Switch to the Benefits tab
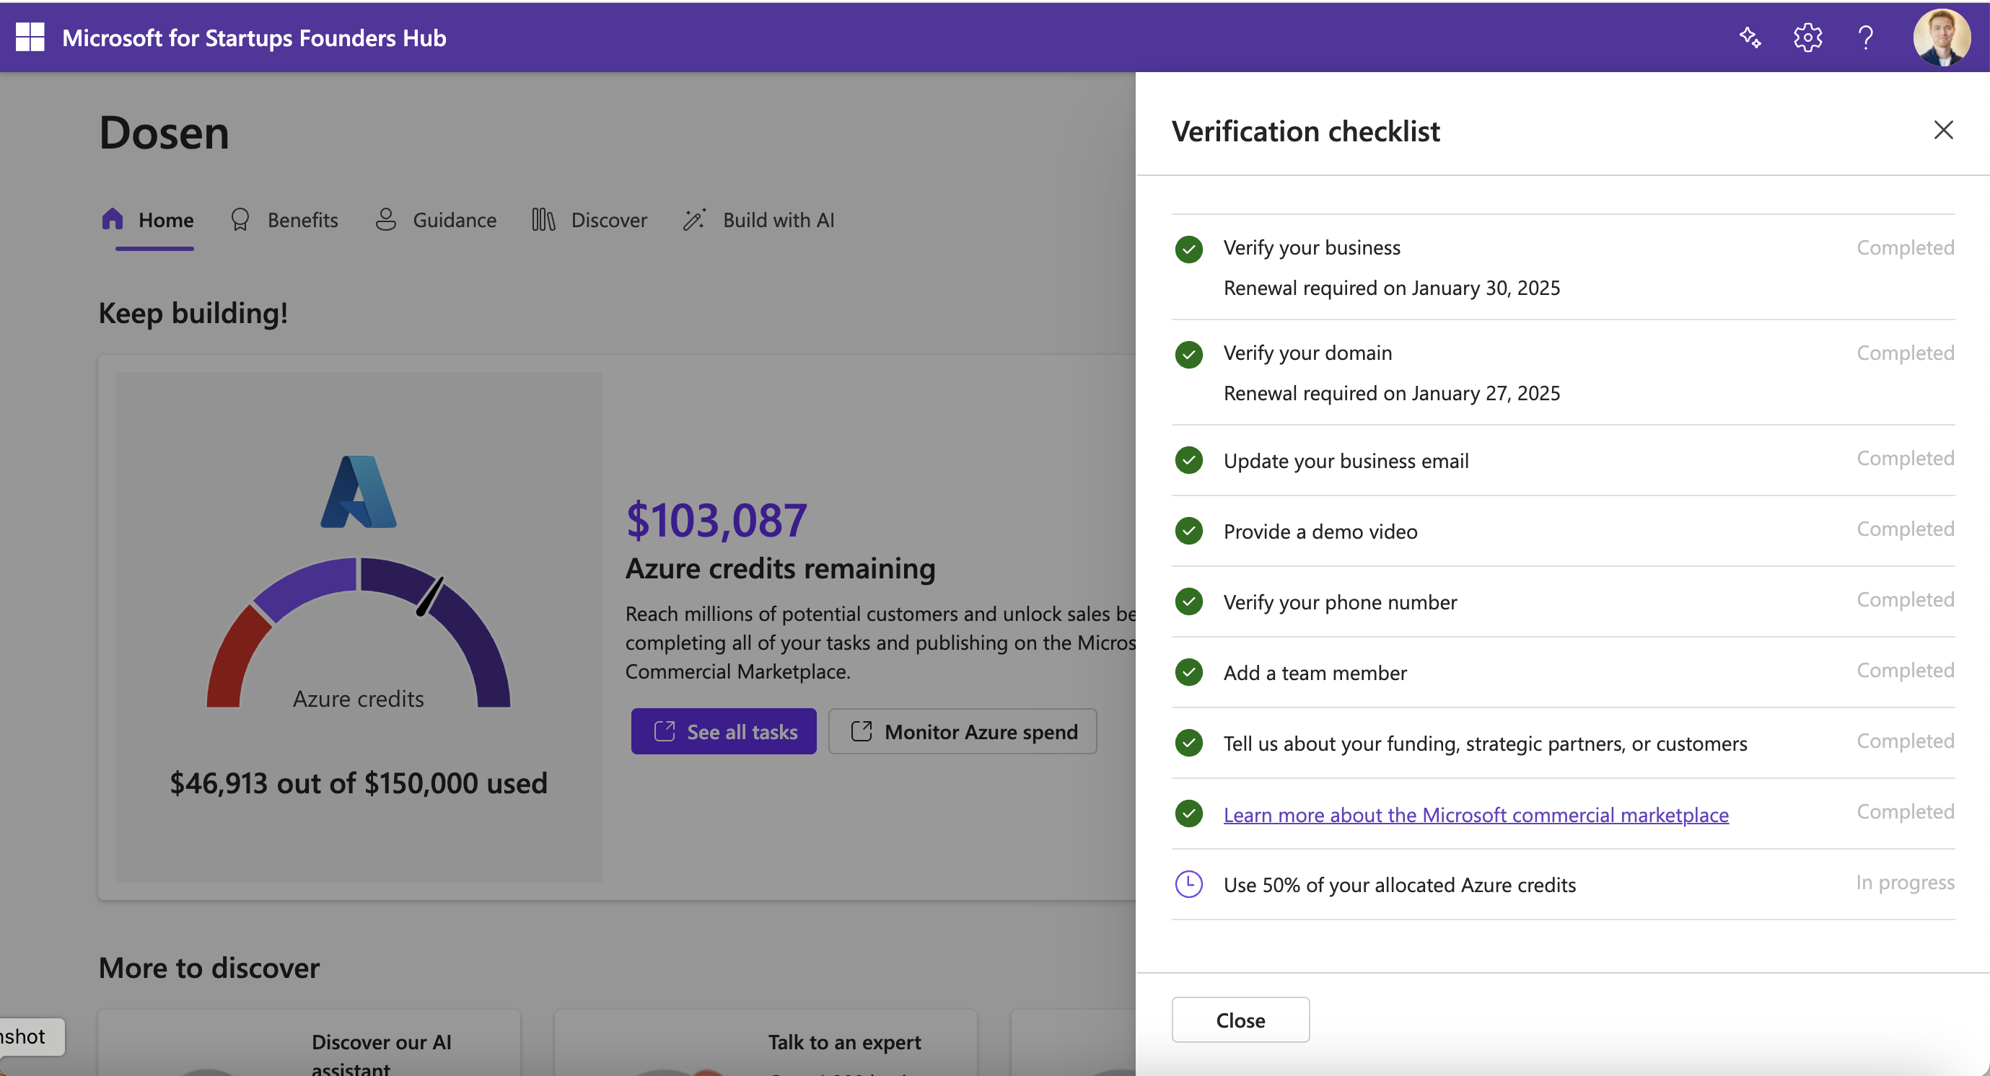 click(284, 221)
